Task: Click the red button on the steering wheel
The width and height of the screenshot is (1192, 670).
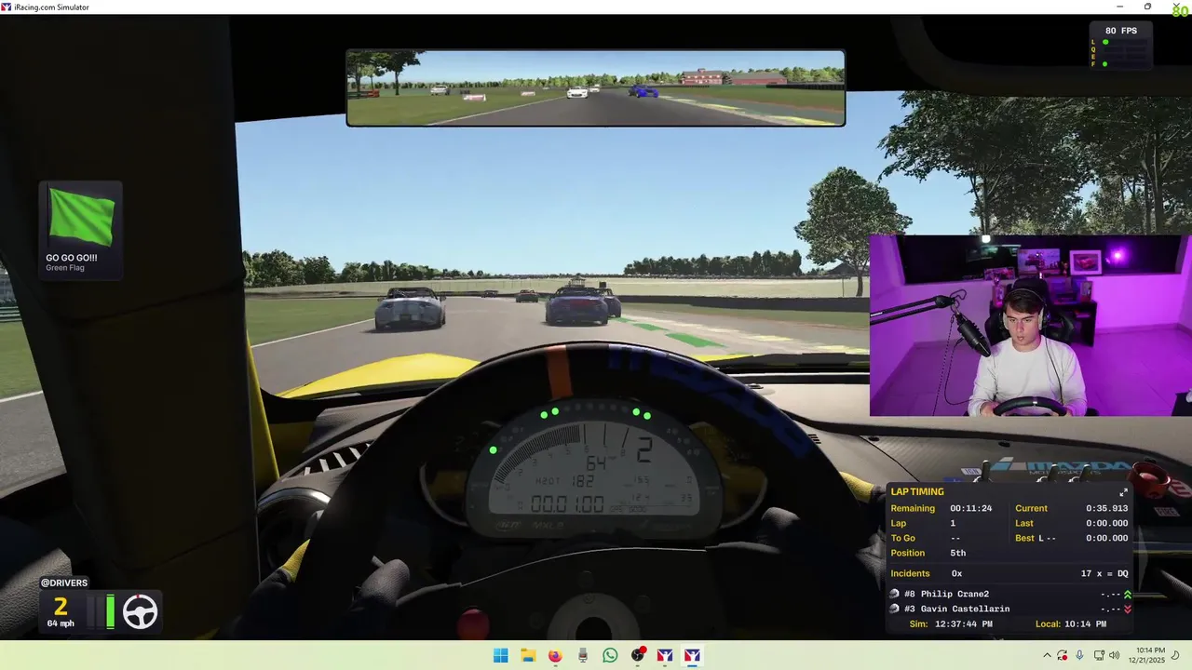Action: coord(475,623)
